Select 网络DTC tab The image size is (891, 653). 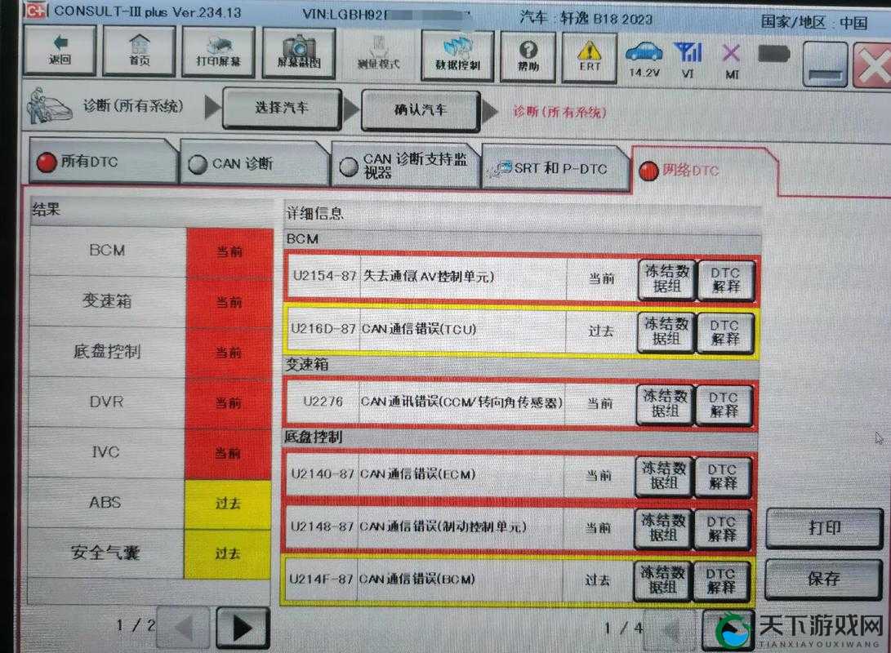tap(703, 171)
